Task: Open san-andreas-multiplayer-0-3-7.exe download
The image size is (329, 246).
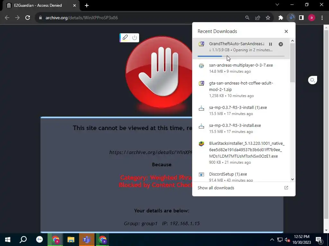Action: click(241, 68)
